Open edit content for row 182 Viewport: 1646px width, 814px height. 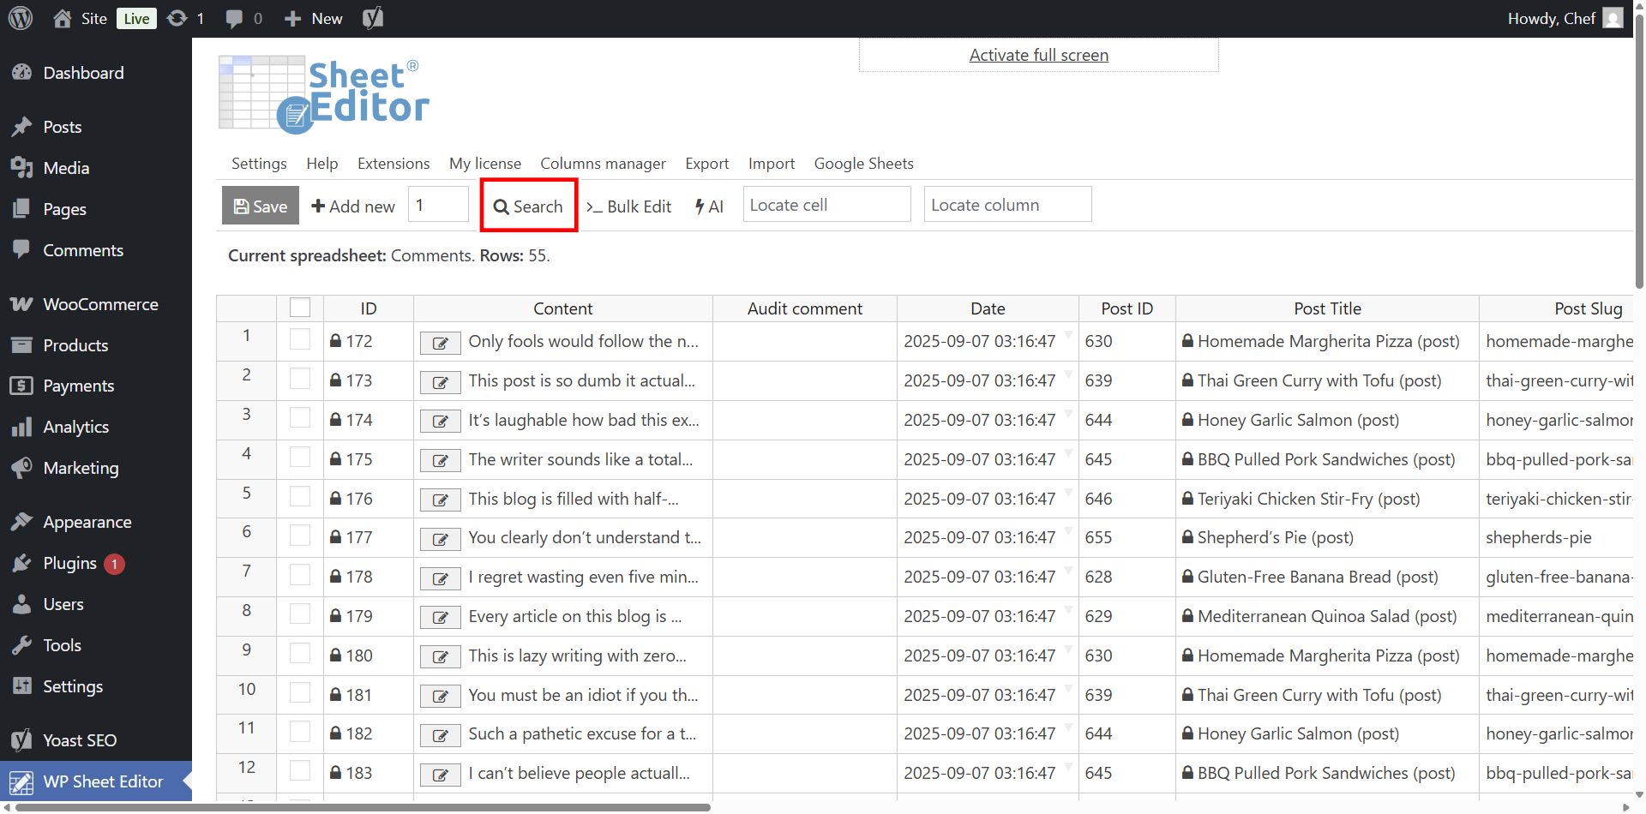pos(441,735)
